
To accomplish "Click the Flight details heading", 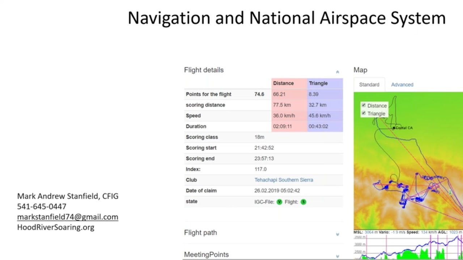I will (204, 70).
